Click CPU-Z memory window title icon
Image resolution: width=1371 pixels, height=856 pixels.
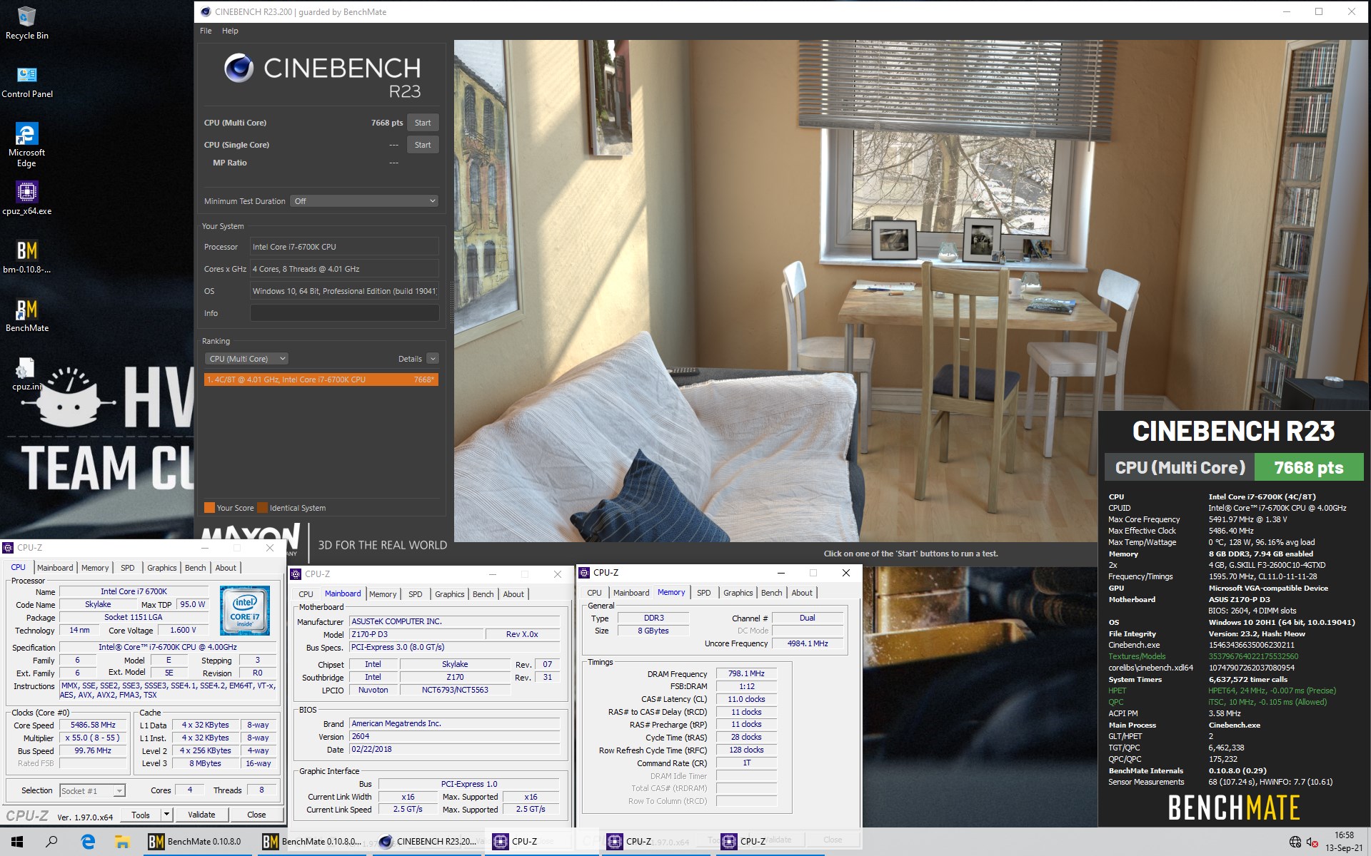[584, 573]
